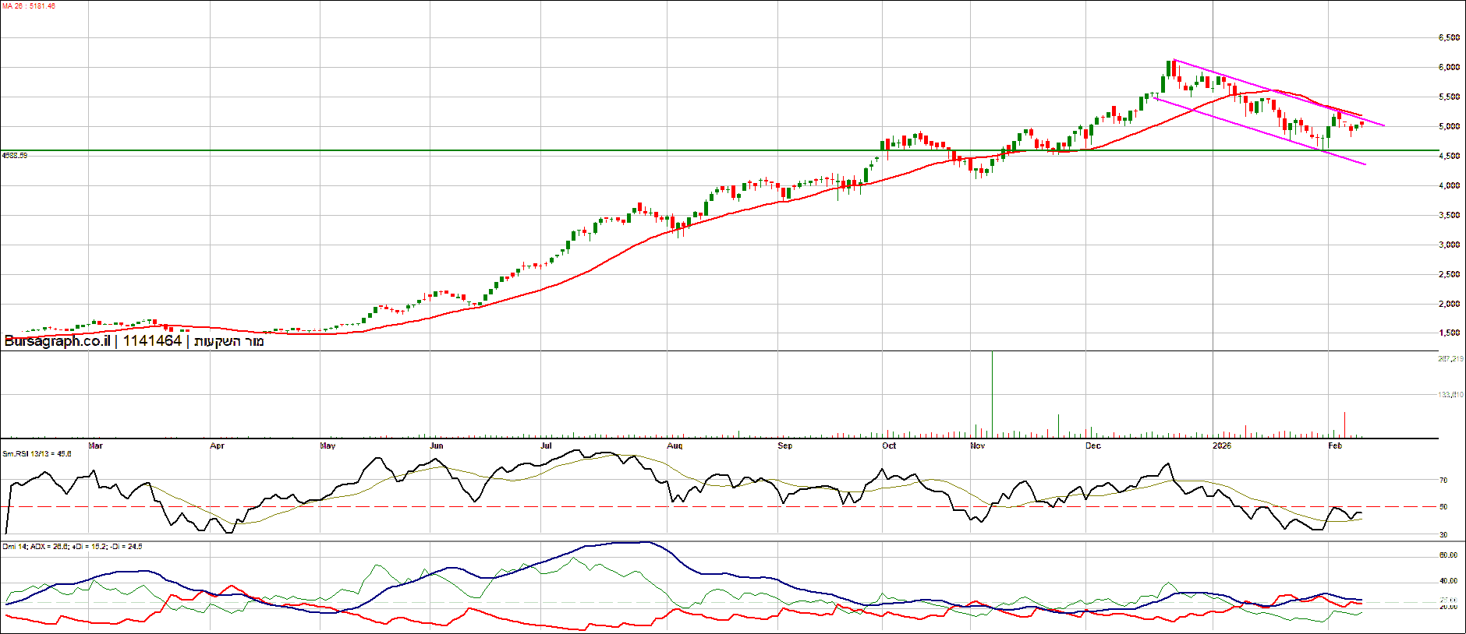Click the 4588.59 support level label
This screenshot has height=634, width=1466.
15,156
